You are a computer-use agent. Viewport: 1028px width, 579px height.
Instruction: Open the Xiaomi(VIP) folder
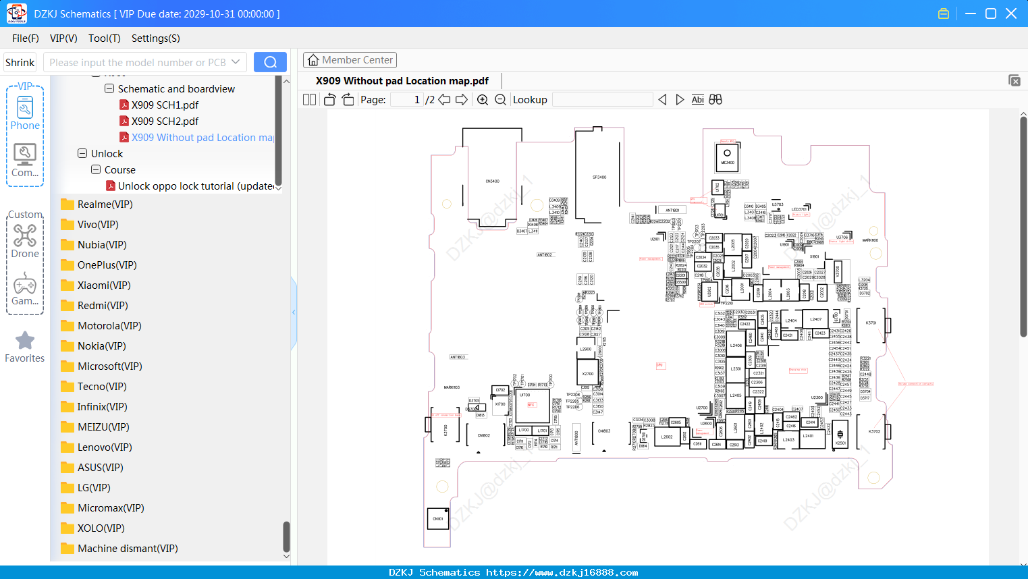[x=95, y=285]
